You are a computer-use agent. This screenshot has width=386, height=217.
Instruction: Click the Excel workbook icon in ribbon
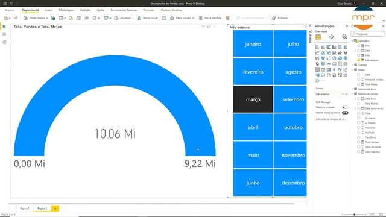[x=53, y=18]
